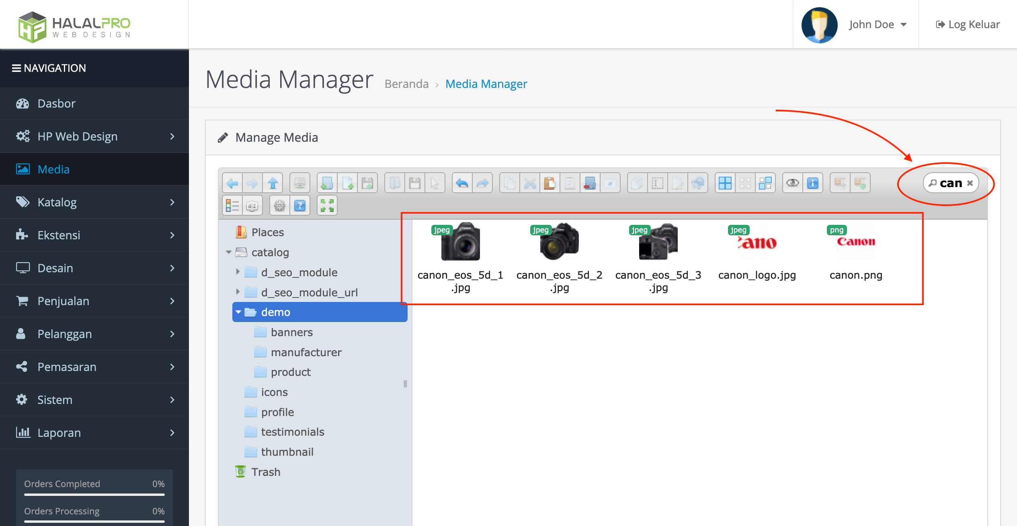Create a new folder with toolbar icon
This screenshot has height=526, width=1017.
(x=327, y=183)
